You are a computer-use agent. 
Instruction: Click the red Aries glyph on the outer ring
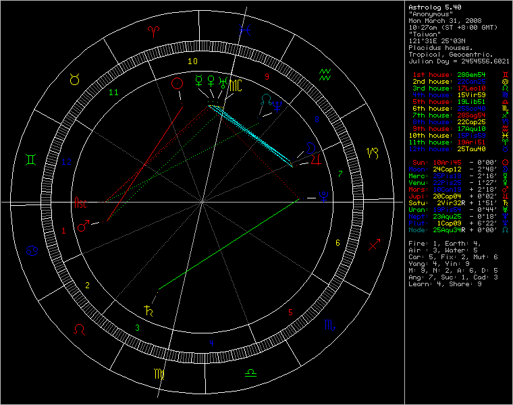click(153, 31)
